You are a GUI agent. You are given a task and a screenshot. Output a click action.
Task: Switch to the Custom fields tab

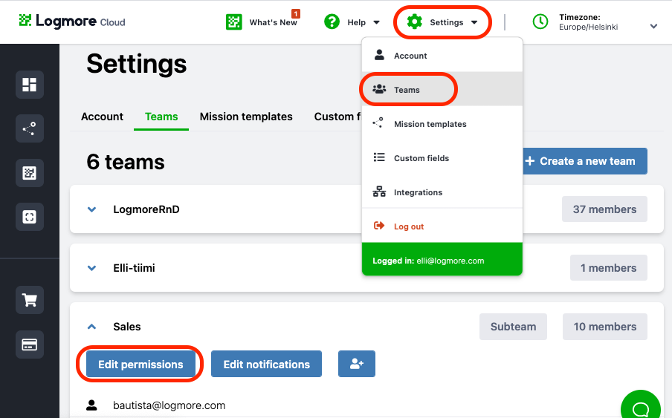337,117
